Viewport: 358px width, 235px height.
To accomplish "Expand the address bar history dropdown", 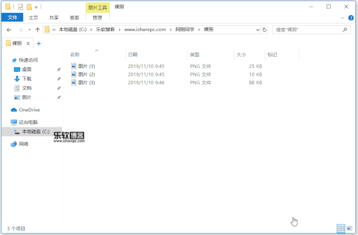I will (258, 30).
